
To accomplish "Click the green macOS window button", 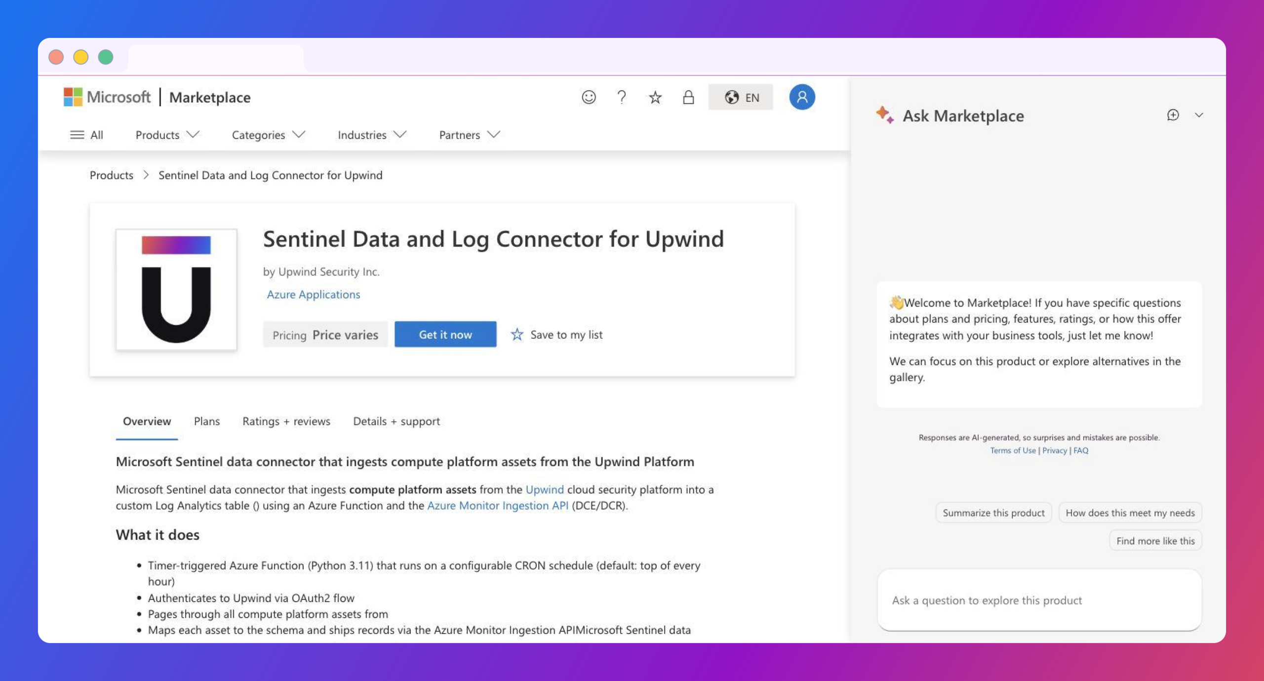I will tap(106, 57).
